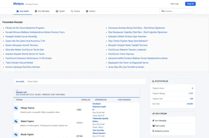Open Rize Derepazarı Coğrafya Özel Ders topic
The image size is (209, 138).
138,32
